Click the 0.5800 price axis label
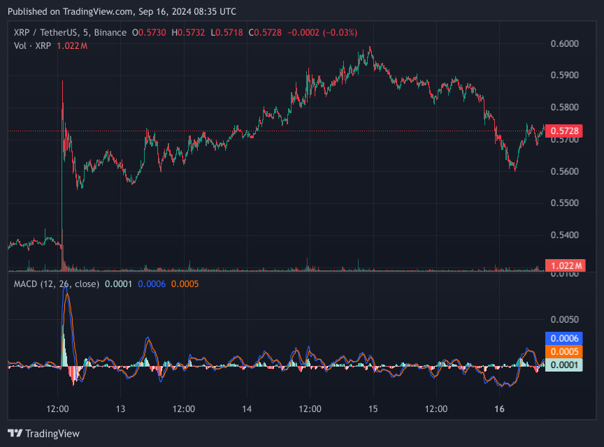This screenshot has width=604, height=447. tap(565, 107)
